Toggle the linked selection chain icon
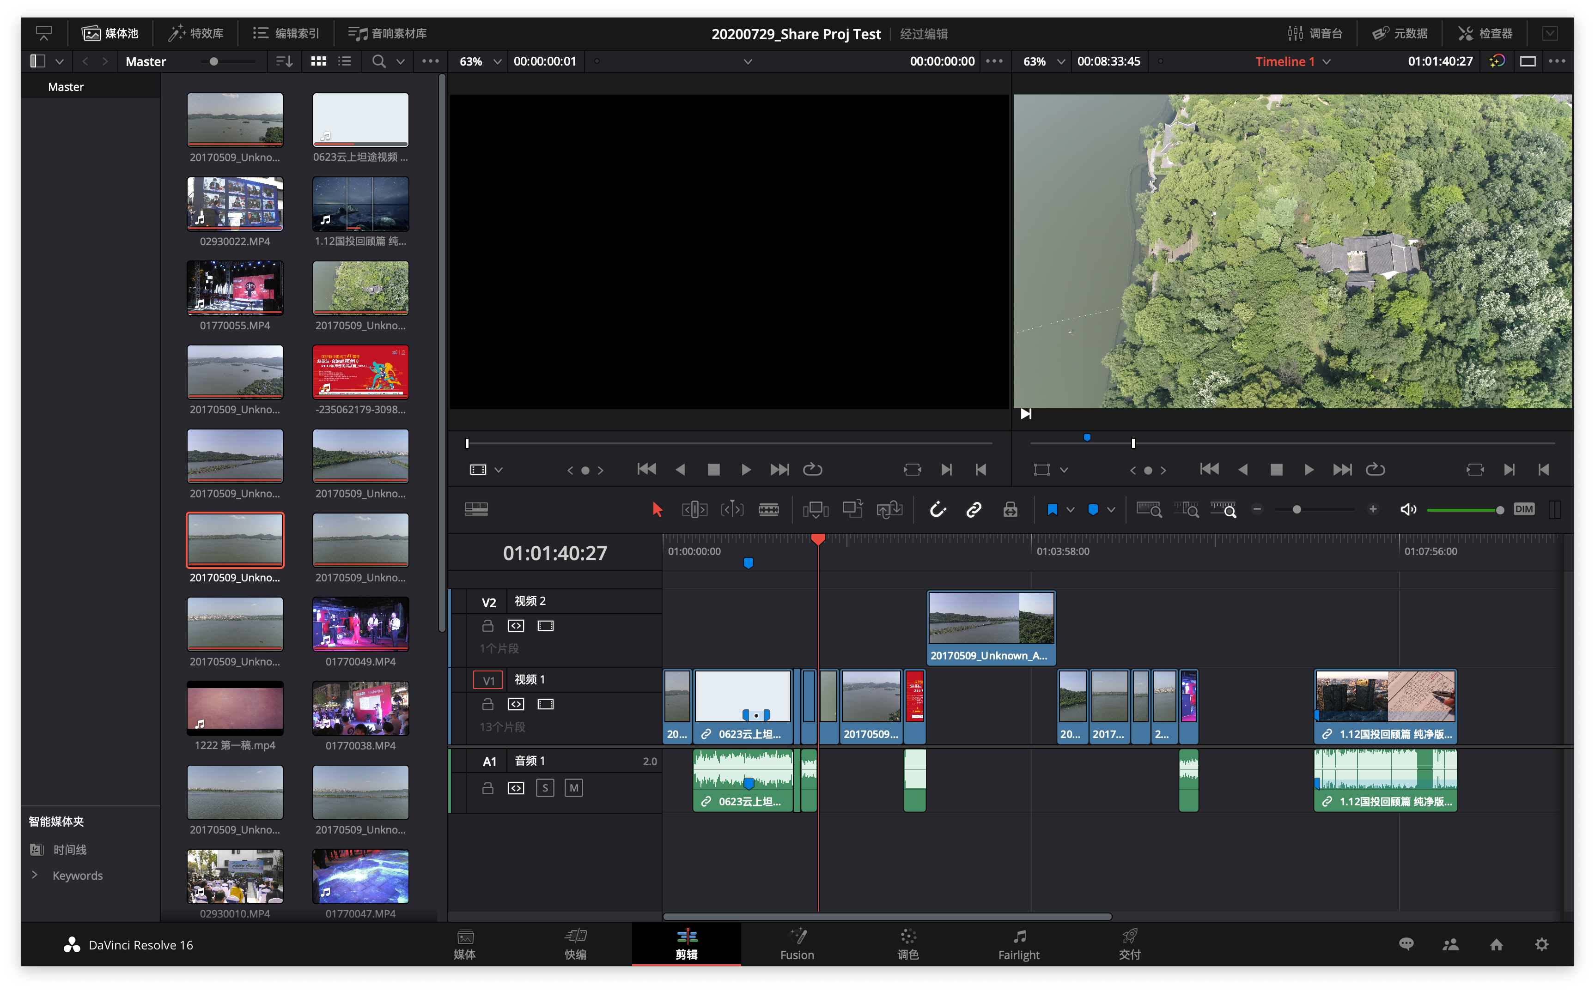Image resolution: width=1595 pixels, height=991 pixels. tap(974, 509)
